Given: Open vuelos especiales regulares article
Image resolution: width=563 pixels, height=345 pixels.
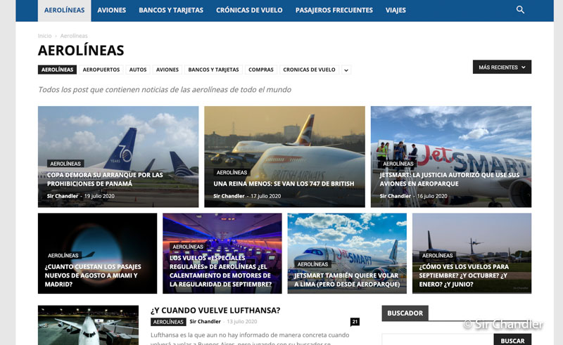Looking at the screenshot, I should 220,271.
